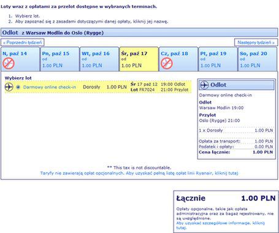The width and height of the screenshot is (279, 233).
Task: Click the '21:00 Przylot' arrival time
Action: (x=175, y=90)
